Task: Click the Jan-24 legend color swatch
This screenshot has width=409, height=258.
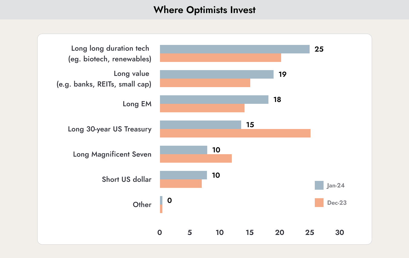Action: (319, 185)
